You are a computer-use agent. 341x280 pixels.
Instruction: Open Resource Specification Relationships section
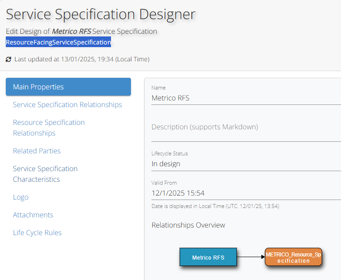coord(49,128)
